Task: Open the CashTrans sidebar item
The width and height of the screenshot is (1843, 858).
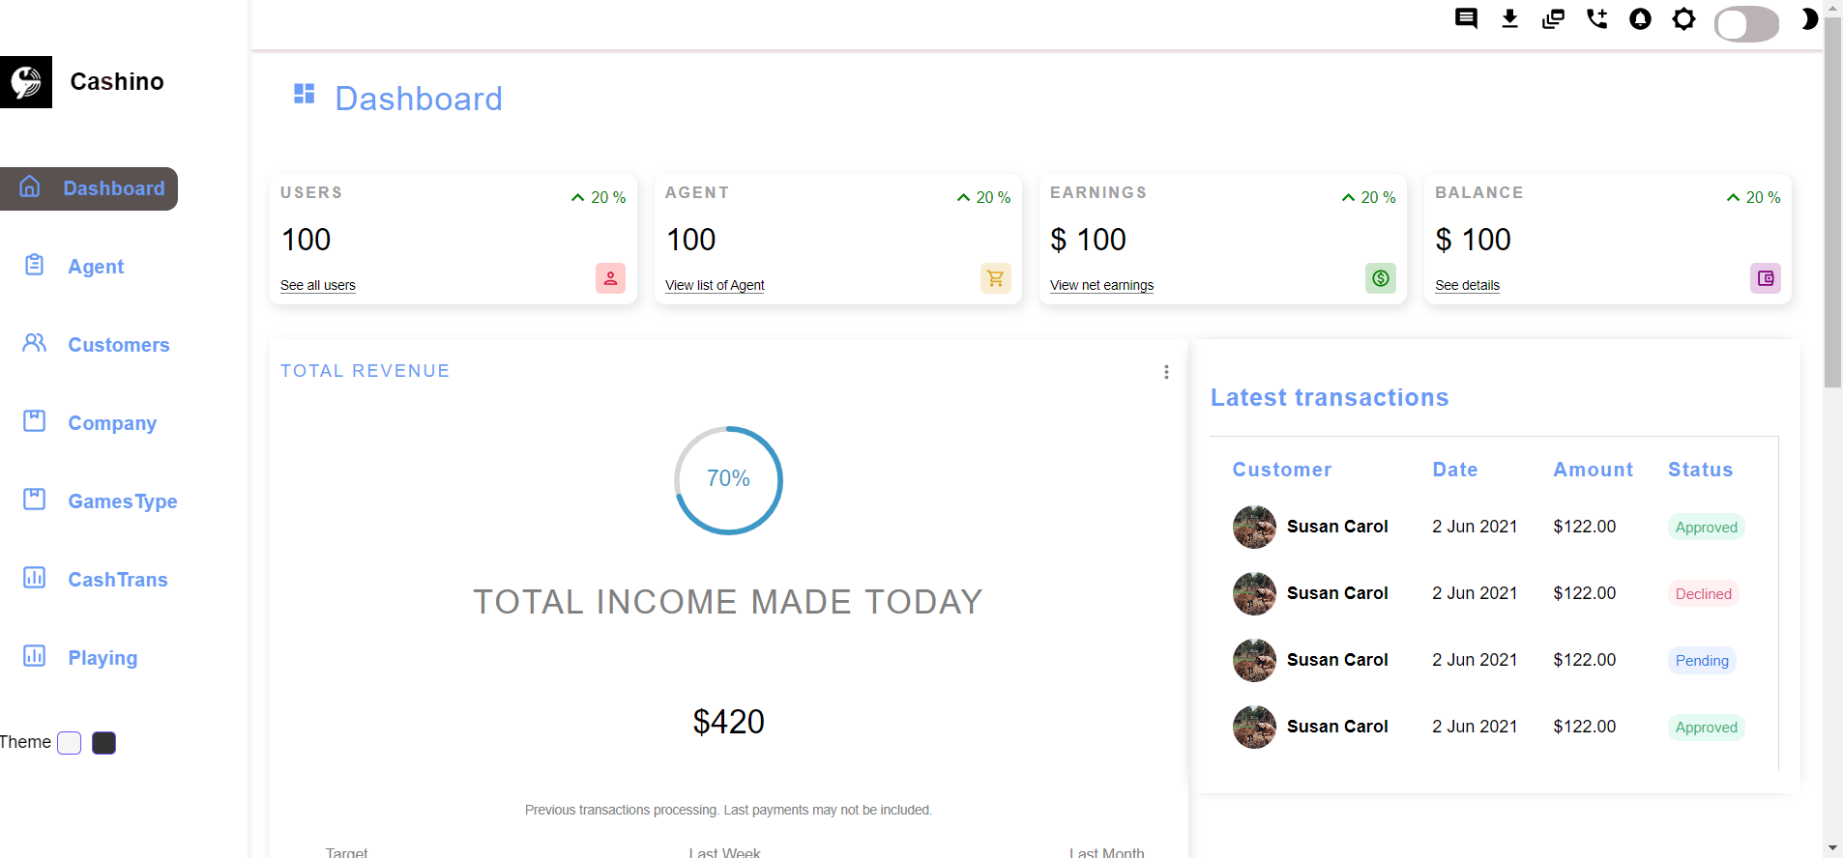Action: coord(117,580)
